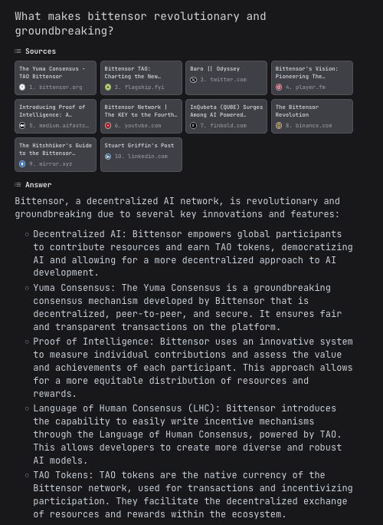383x525 pixels.
Task: Click the Binance yellow icon in source 8
Action: coord(279,126)
